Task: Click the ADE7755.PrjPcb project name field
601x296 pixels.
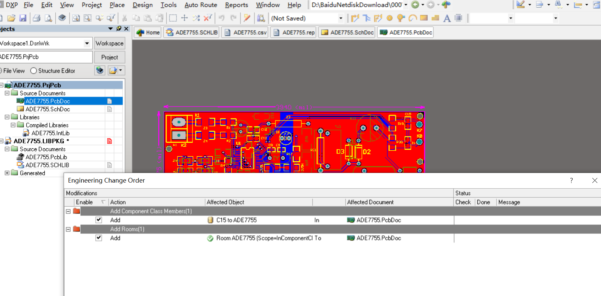Action: click(x=46, y=57)
